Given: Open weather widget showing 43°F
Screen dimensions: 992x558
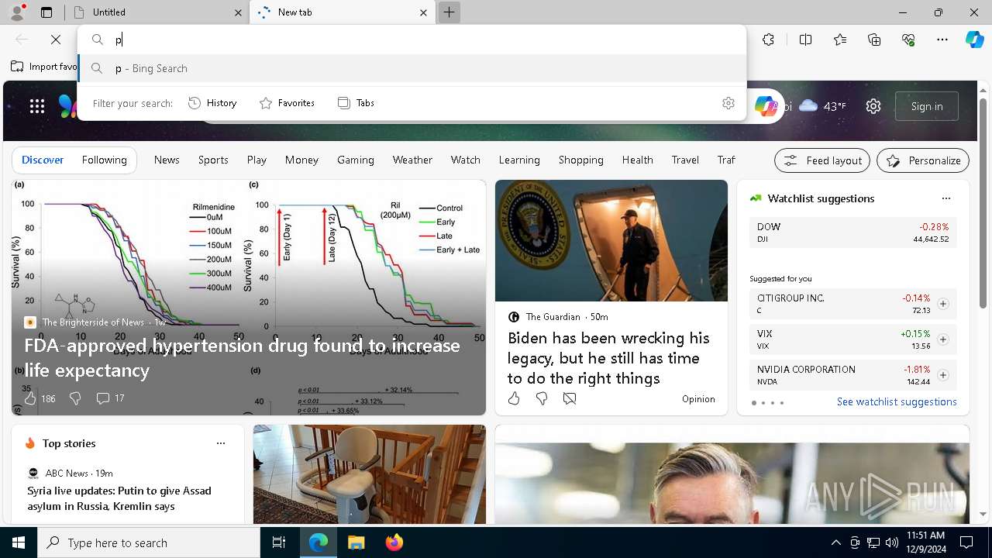Looking at the screenshot, I should 822,106.
